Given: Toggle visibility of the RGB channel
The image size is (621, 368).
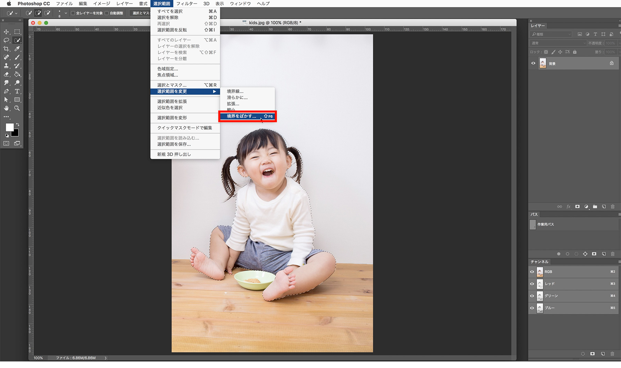Looking at the screenshot, I should point(532,272).
